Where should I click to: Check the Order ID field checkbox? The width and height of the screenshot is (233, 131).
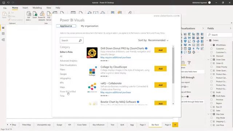[x=212, y=63]
